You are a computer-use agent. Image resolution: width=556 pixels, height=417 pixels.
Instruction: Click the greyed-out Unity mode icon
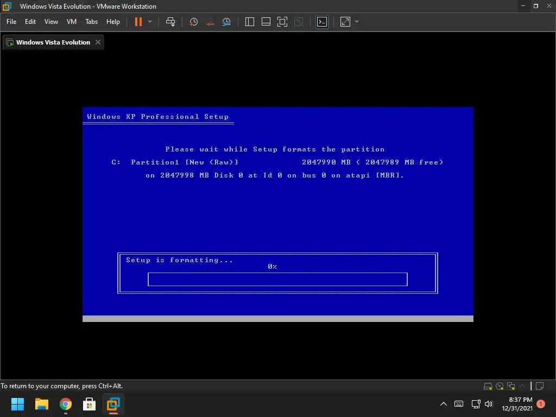point(299,22)
